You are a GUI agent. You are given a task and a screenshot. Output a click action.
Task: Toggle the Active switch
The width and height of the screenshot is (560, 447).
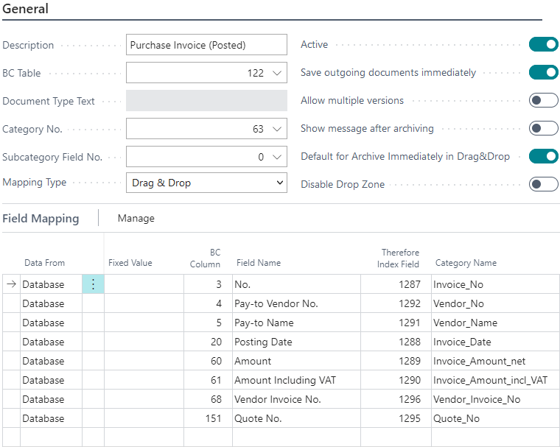point(543,45)
